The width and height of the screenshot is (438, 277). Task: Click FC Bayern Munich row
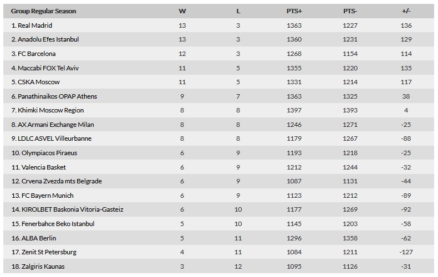(218, 196)
